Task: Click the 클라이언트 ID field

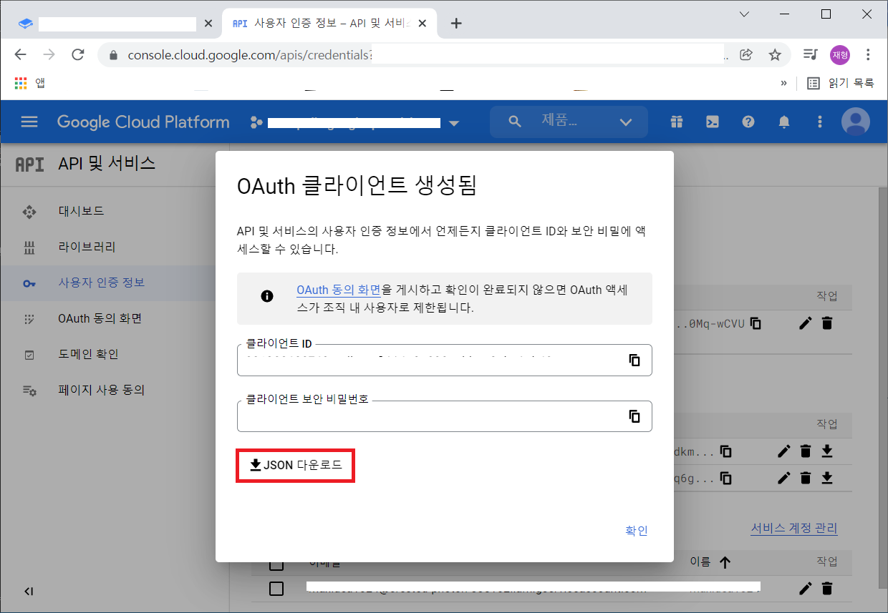Action: click(x=444, y=360)
